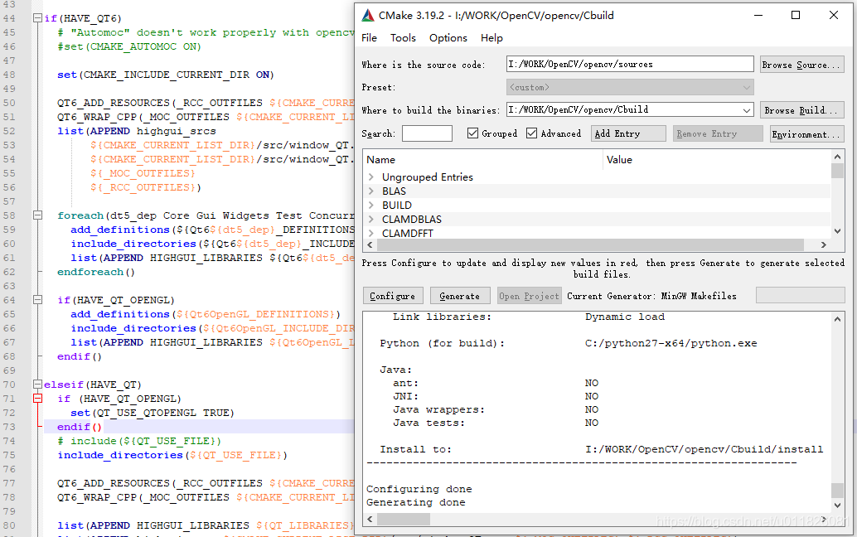
Task: Collapse the if(HAVE_QT6) fold marker in editor
Action: 38,18
